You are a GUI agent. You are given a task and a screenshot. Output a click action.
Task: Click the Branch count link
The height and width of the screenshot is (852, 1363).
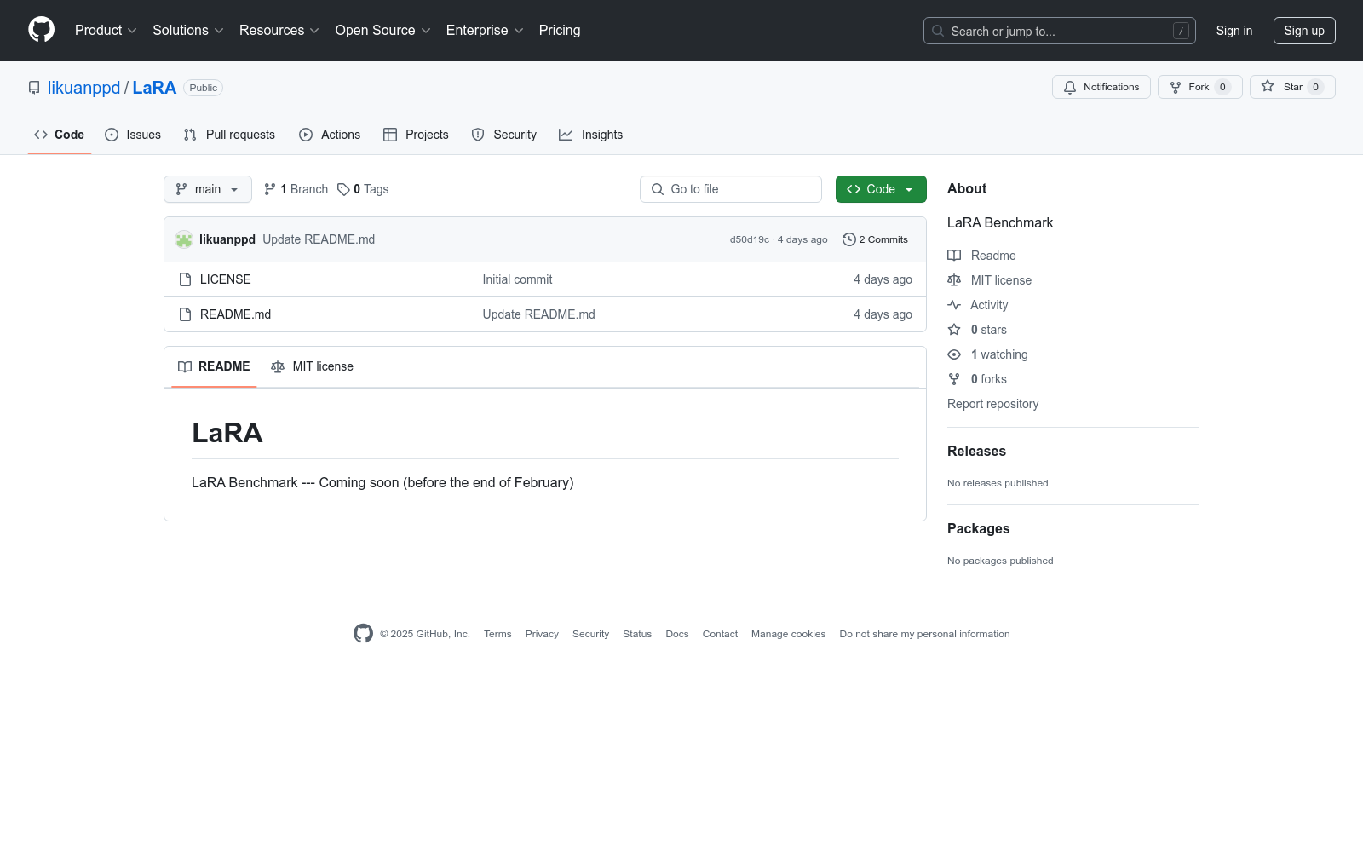pyautogui.click(x=296, y=189)
